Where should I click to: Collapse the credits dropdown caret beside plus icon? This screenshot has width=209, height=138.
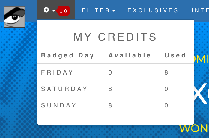(x=54, y=10)
